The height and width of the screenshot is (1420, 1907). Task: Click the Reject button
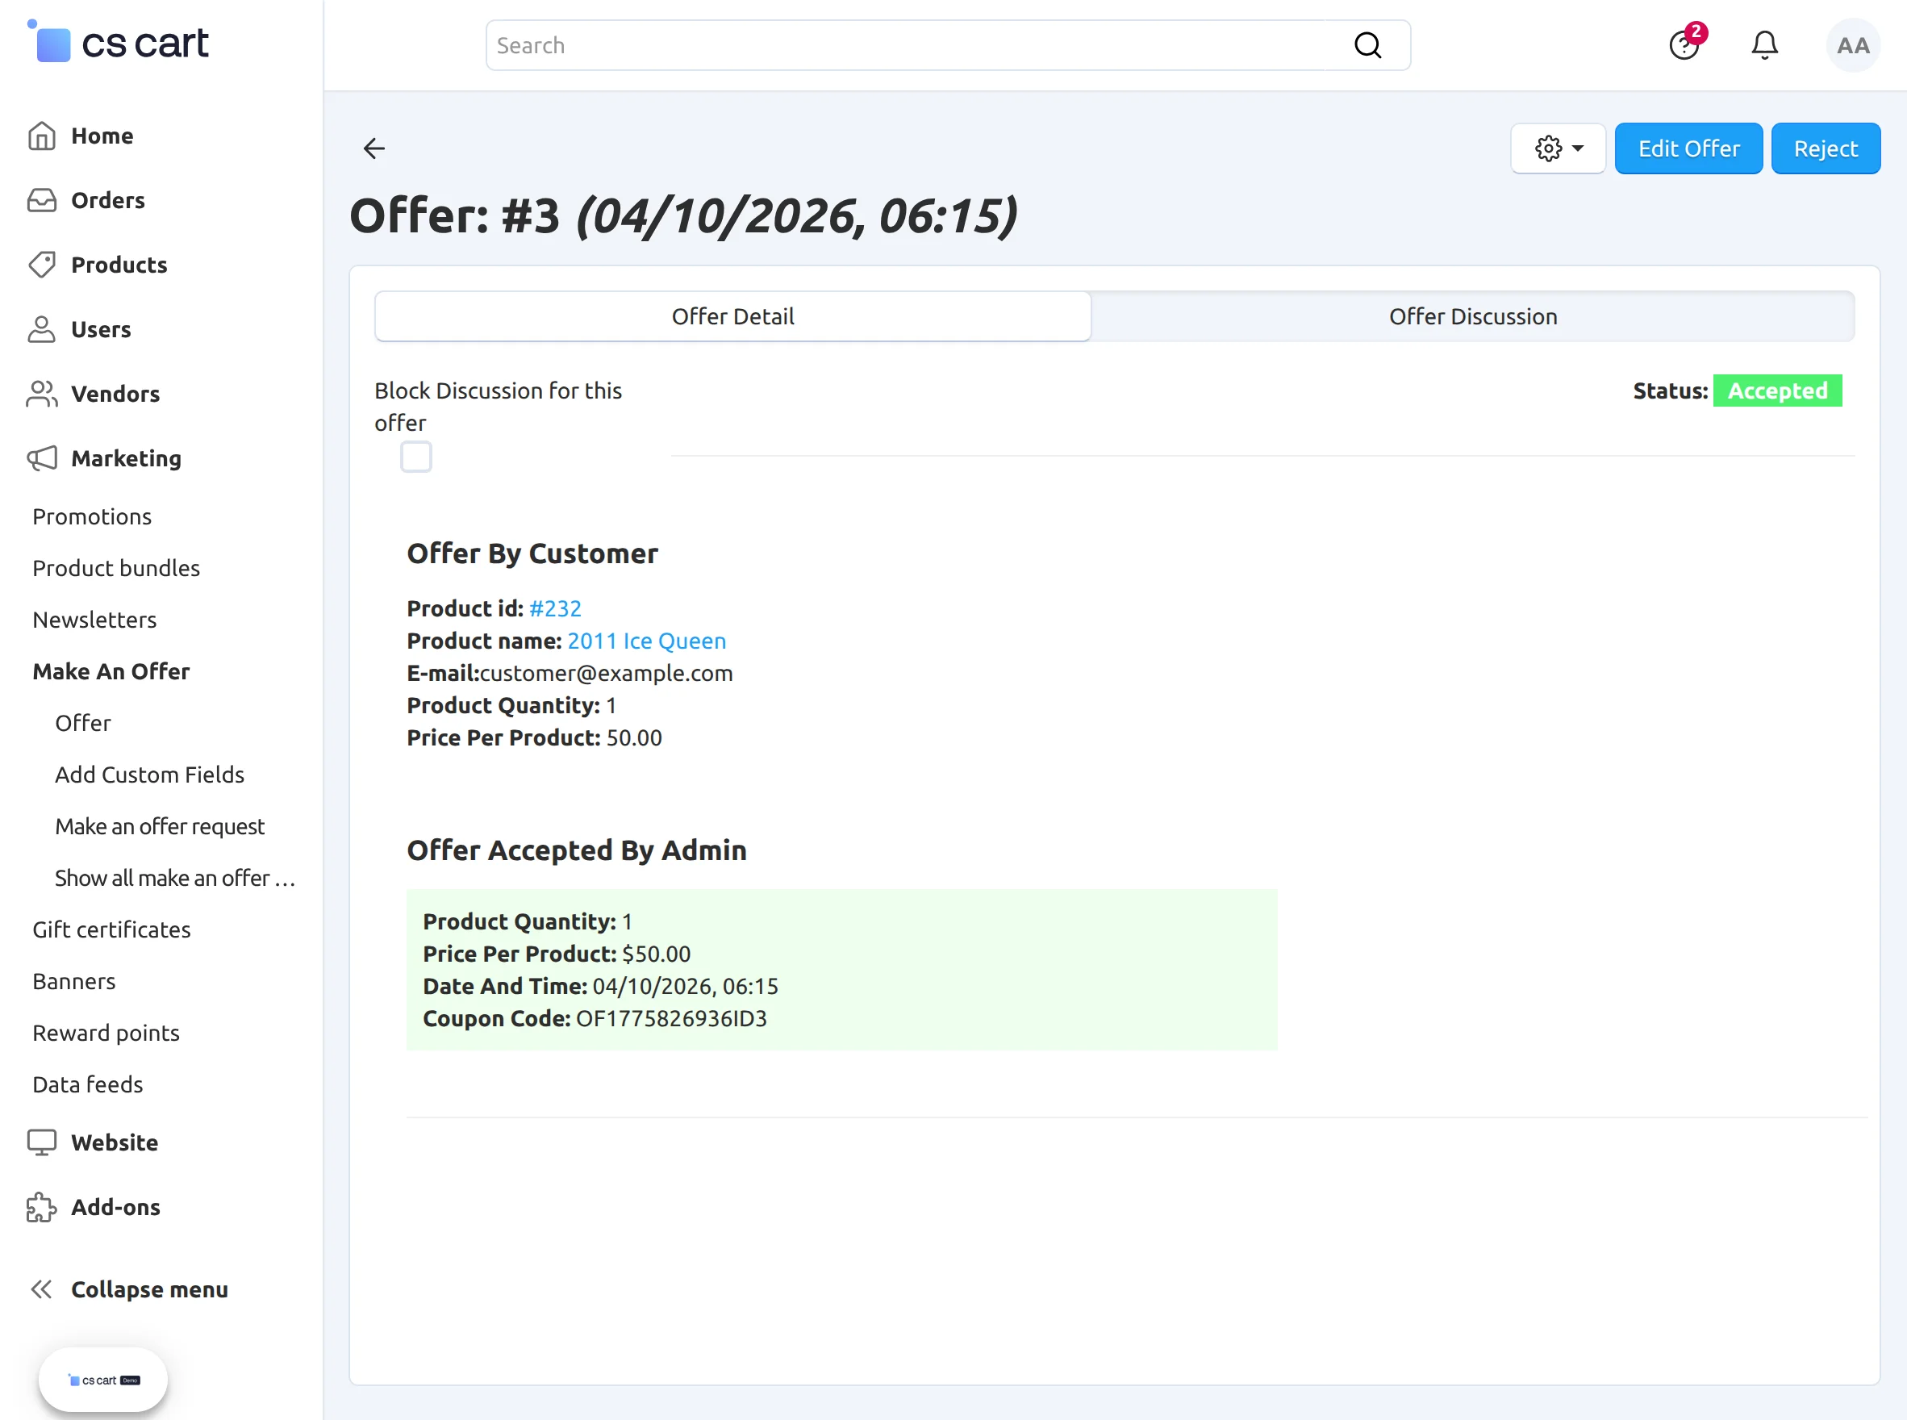(x=1826, y=148)
